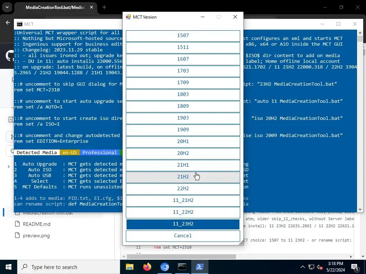Select the 1703 version button
Image resolution: width=366 pixels, height=274 pixels.
click(183, 71)
